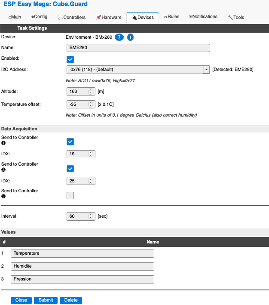Enable the third Send to Controller checkbox
This screenshot has height=305, width=269.
(x=70, y=195)
